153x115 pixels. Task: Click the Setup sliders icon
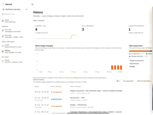pyautogui.click(x=3, y=61)
